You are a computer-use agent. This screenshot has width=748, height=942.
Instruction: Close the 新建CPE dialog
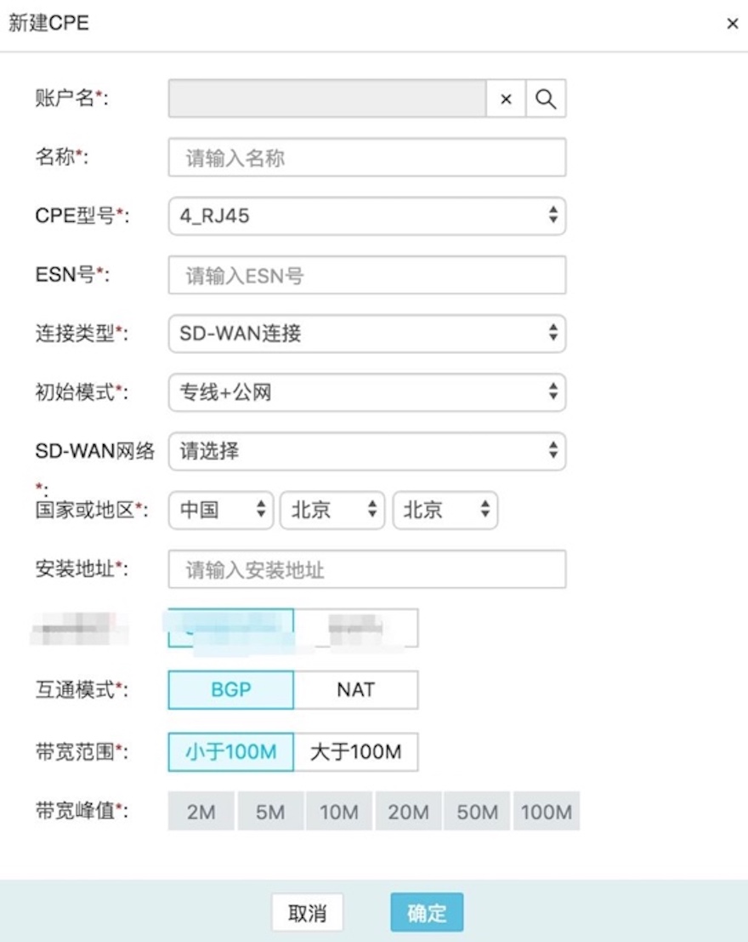pos(732,24)
